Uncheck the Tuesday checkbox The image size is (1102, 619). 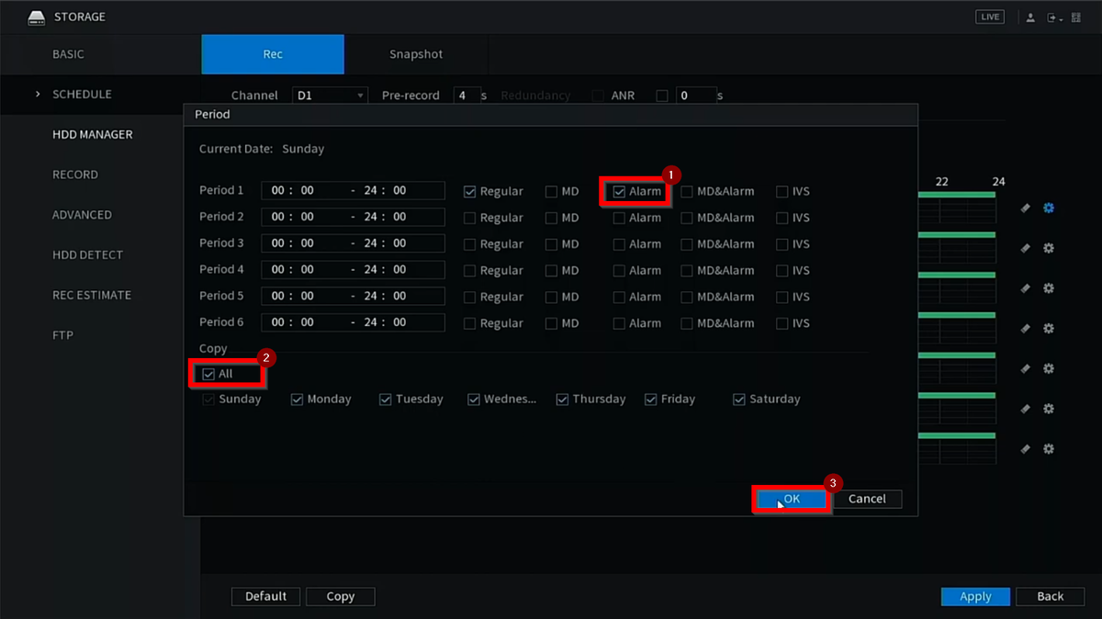point(386,400)
